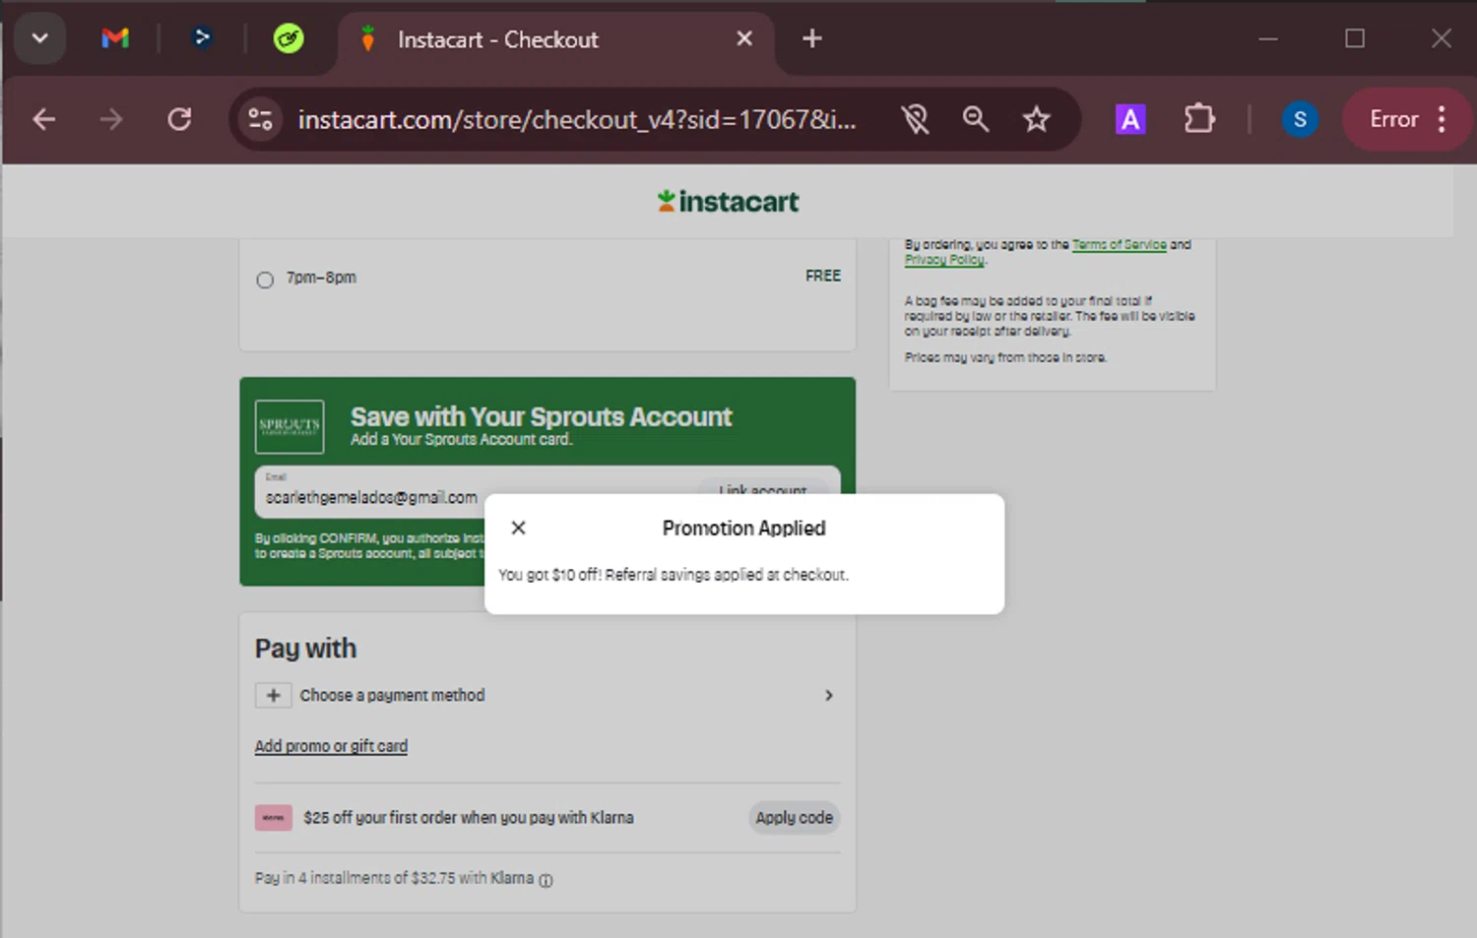Image resolution: width=1477 pixels, height=938 pixels.
Task: Click the Sprouts logo in the banner
Action: tap(289, 426)
